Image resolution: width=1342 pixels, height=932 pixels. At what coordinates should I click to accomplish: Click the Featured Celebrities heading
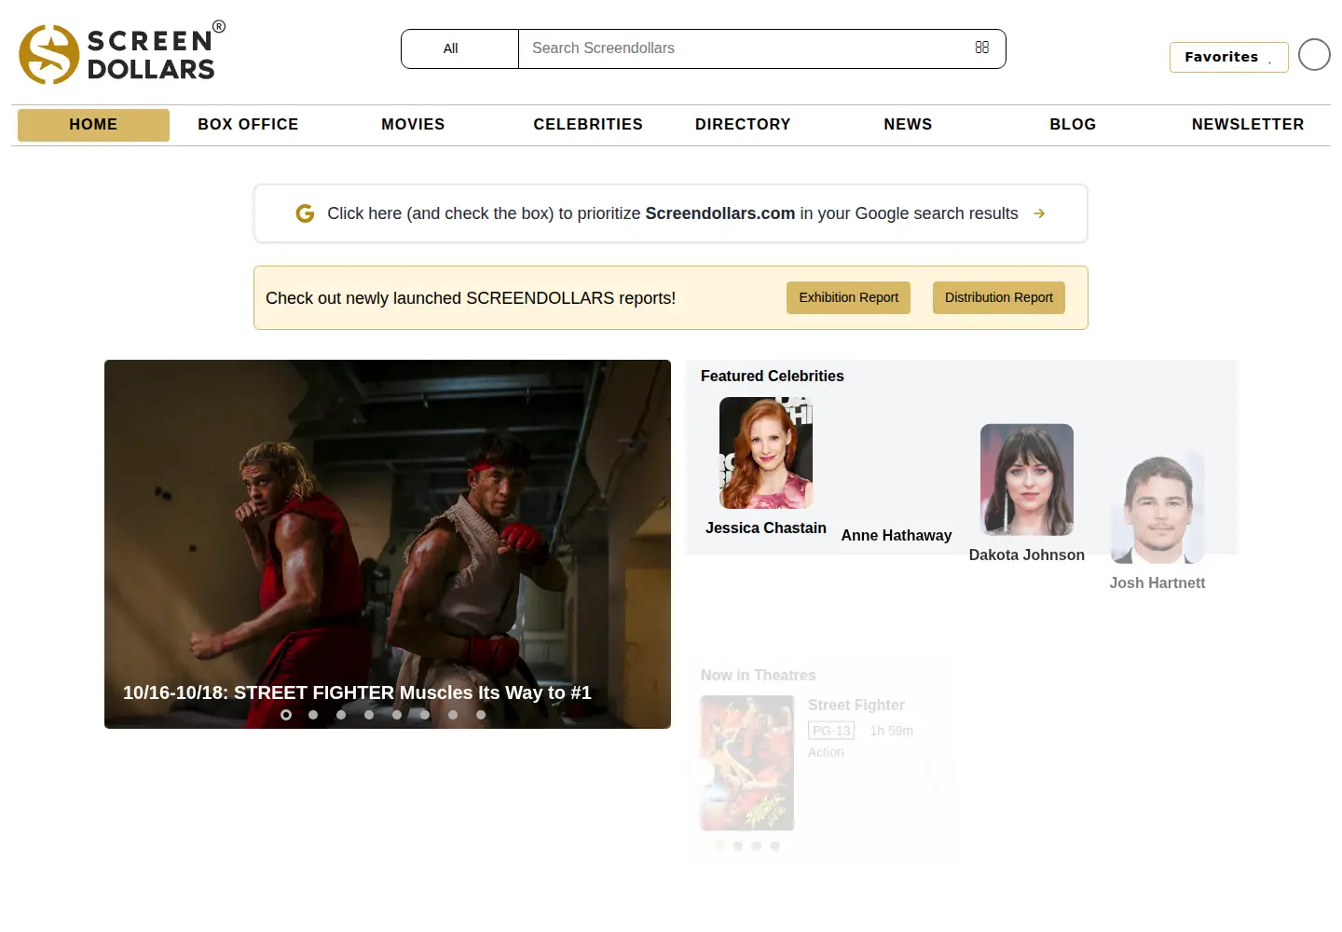(x=773, y=376)
